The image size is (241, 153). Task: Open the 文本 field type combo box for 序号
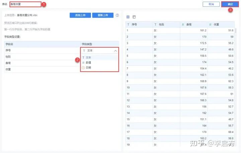[x=100, y=51]
